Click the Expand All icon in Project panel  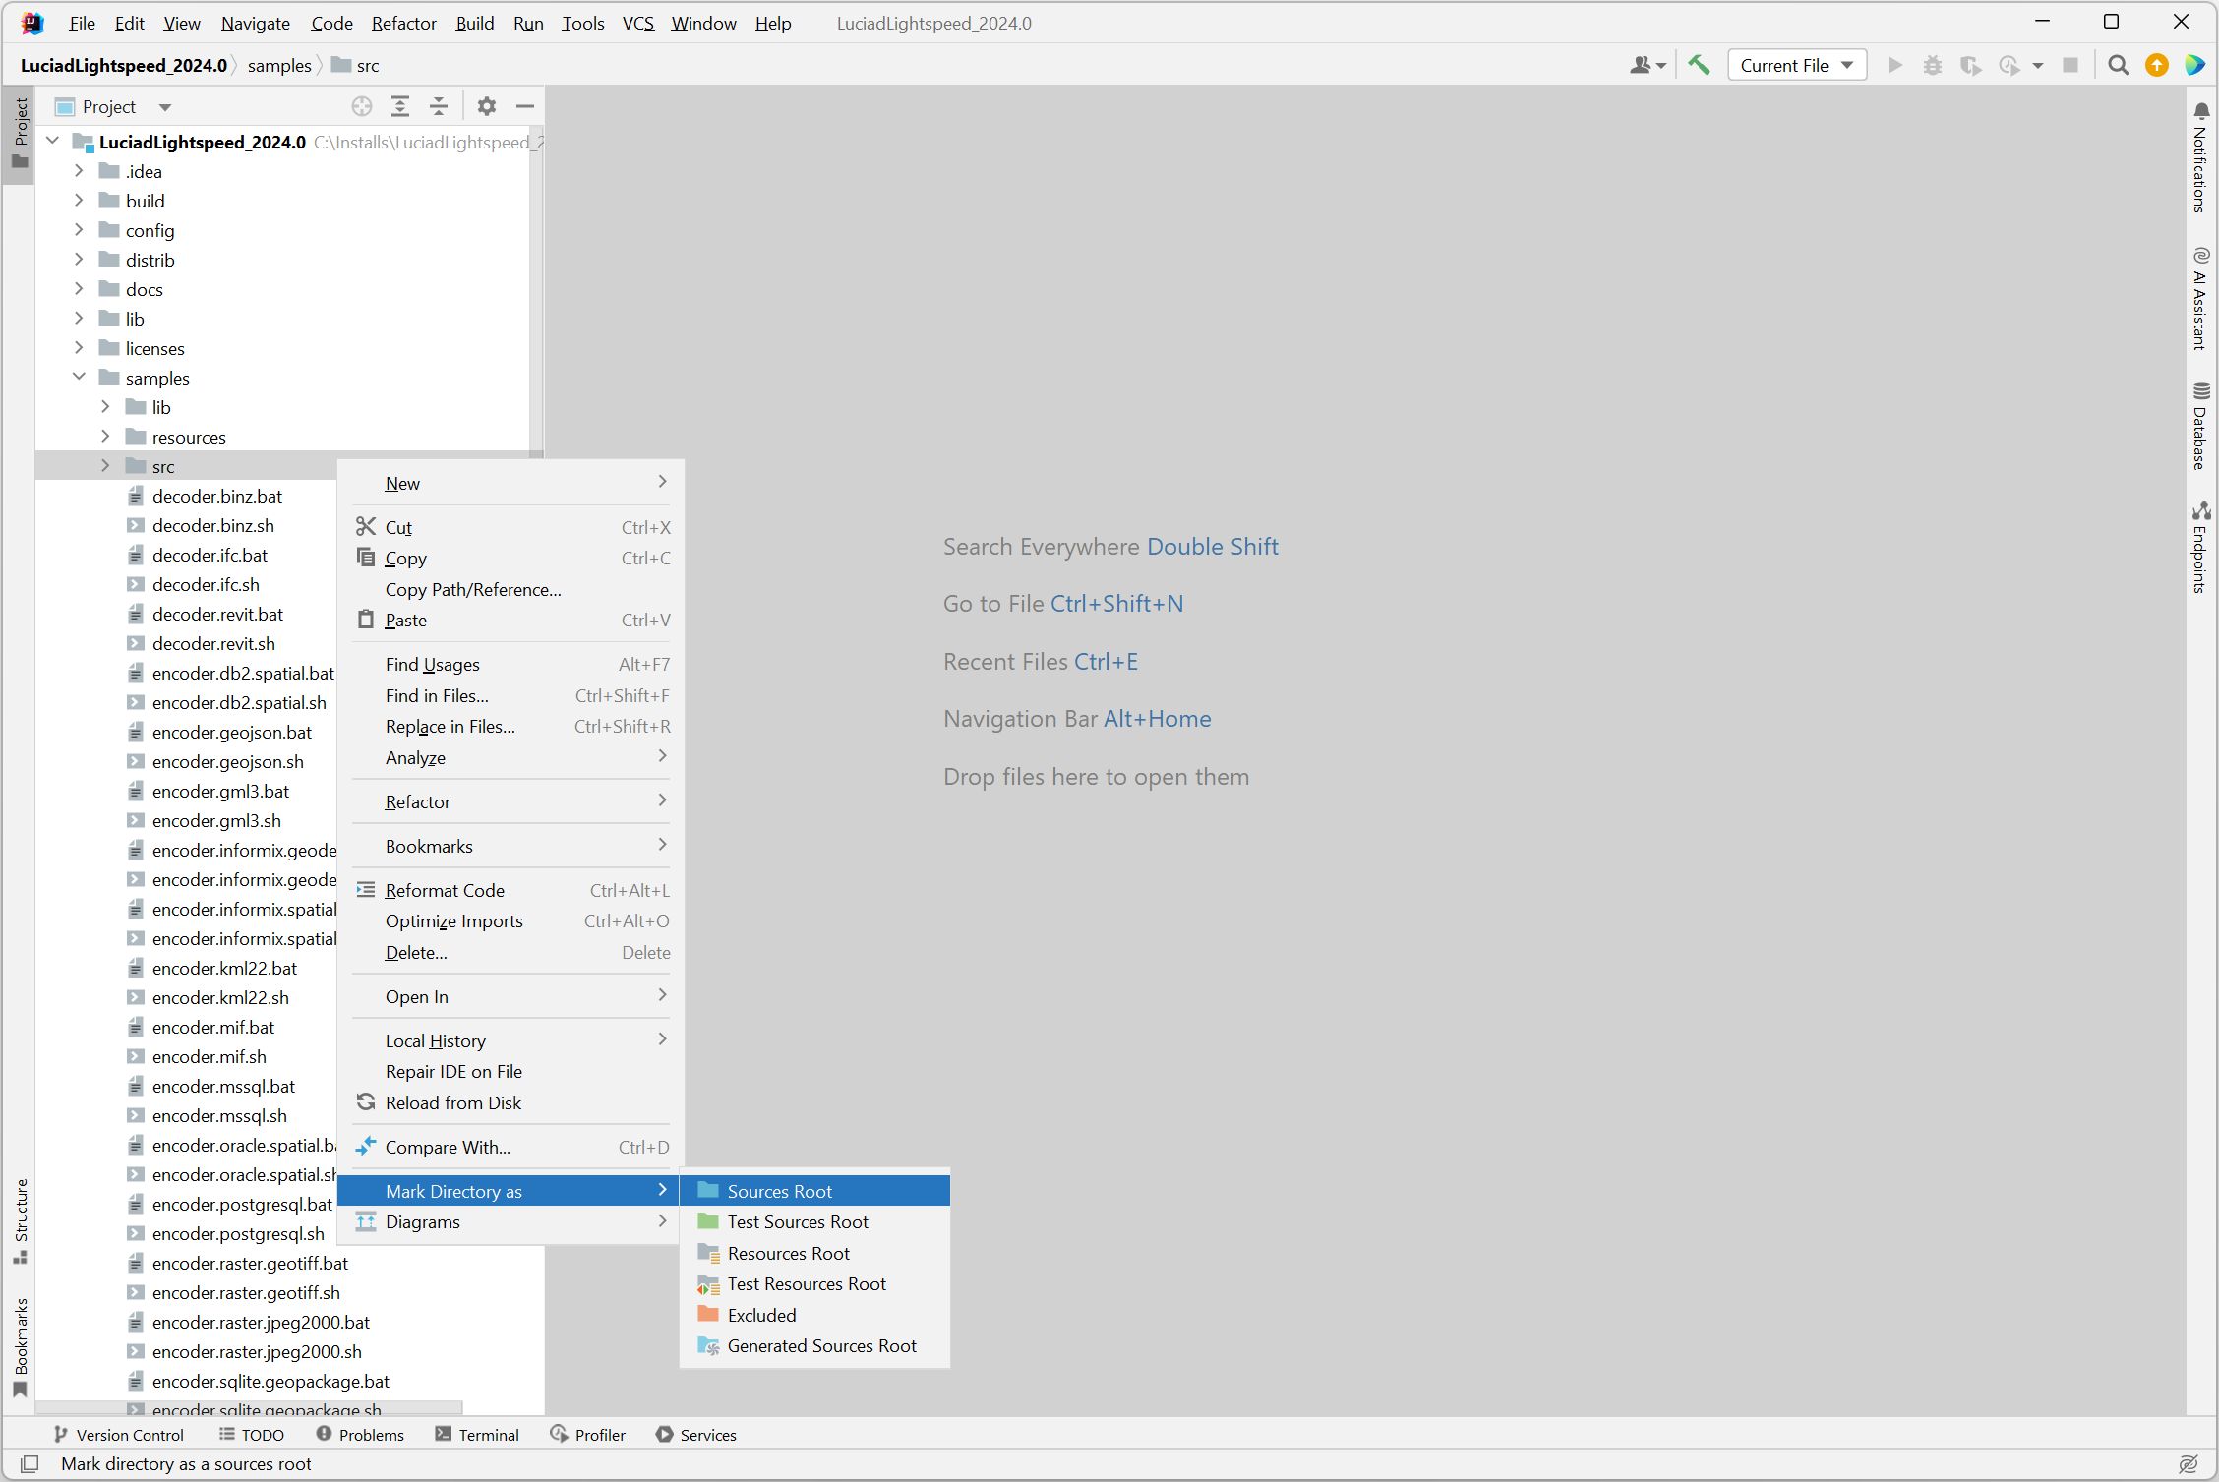pyautogui.click(x=400, y=106)
